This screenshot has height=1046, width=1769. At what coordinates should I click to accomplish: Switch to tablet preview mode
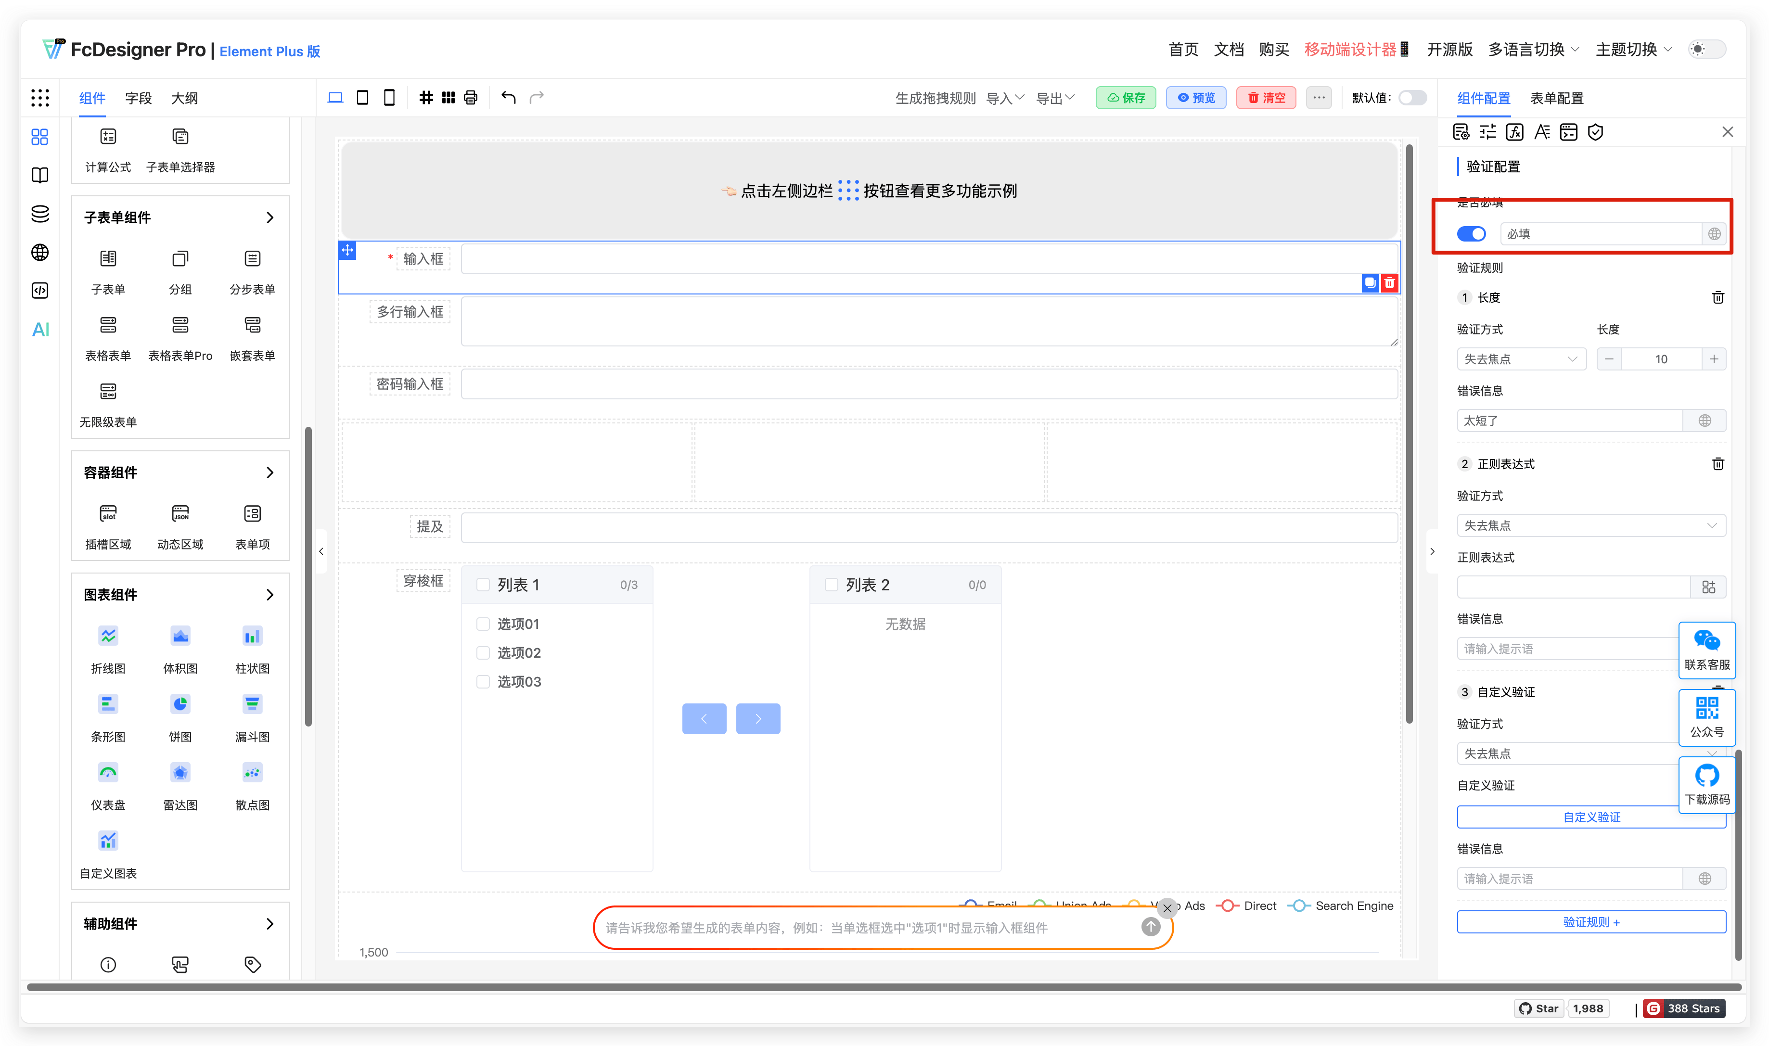click(x=362, y=97)
